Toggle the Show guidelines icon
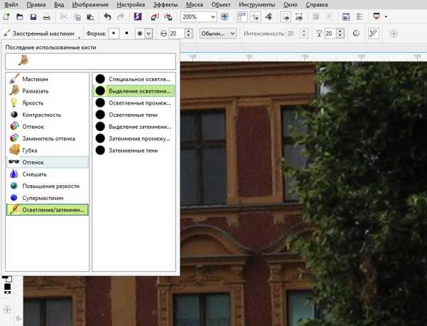This screenshot has width=427, height=326. coord(255,17)
